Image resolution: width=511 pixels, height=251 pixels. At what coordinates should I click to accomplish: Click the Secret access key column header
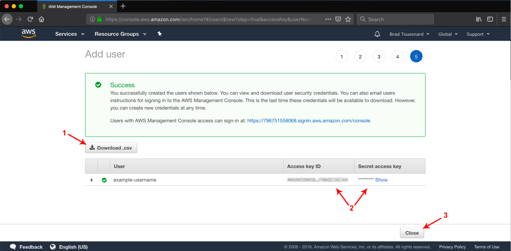(390, 166)
